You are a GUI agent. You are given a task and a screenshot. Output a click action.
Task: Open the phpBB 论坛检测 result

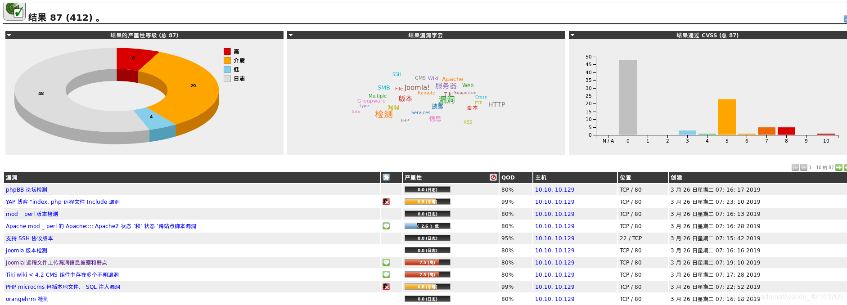[27, 190]
